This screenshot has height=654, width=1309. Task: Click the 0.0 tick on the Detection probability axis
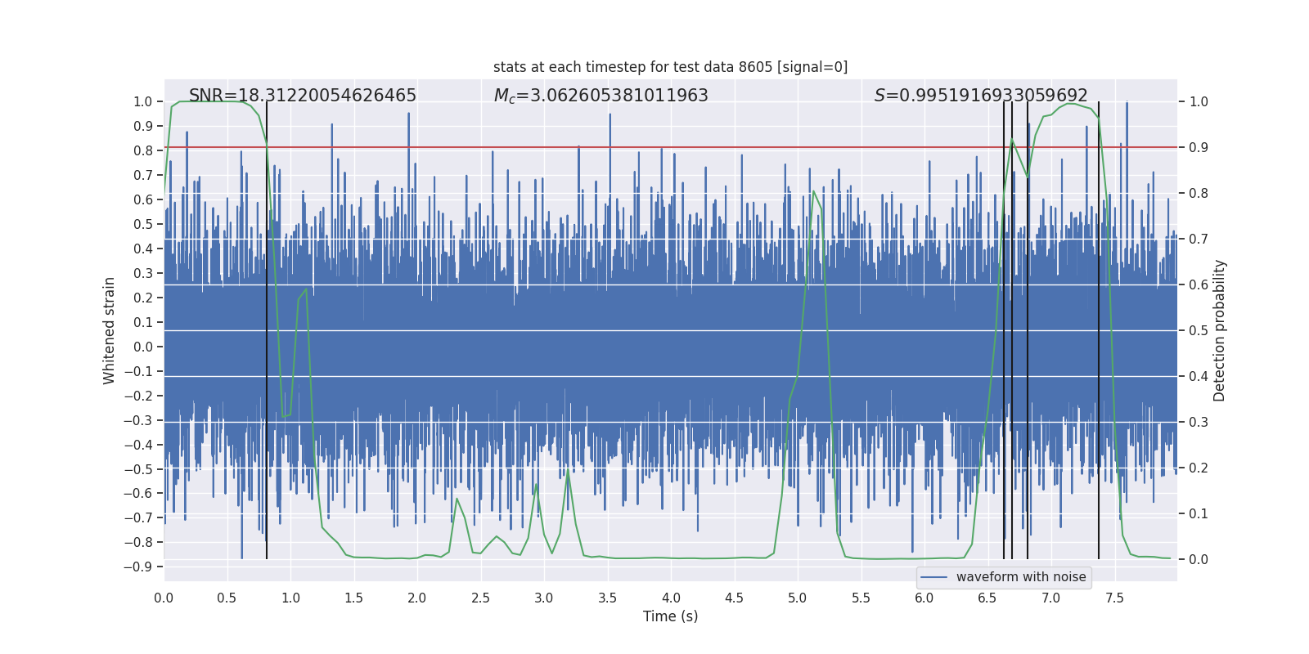pos(1199,560)
